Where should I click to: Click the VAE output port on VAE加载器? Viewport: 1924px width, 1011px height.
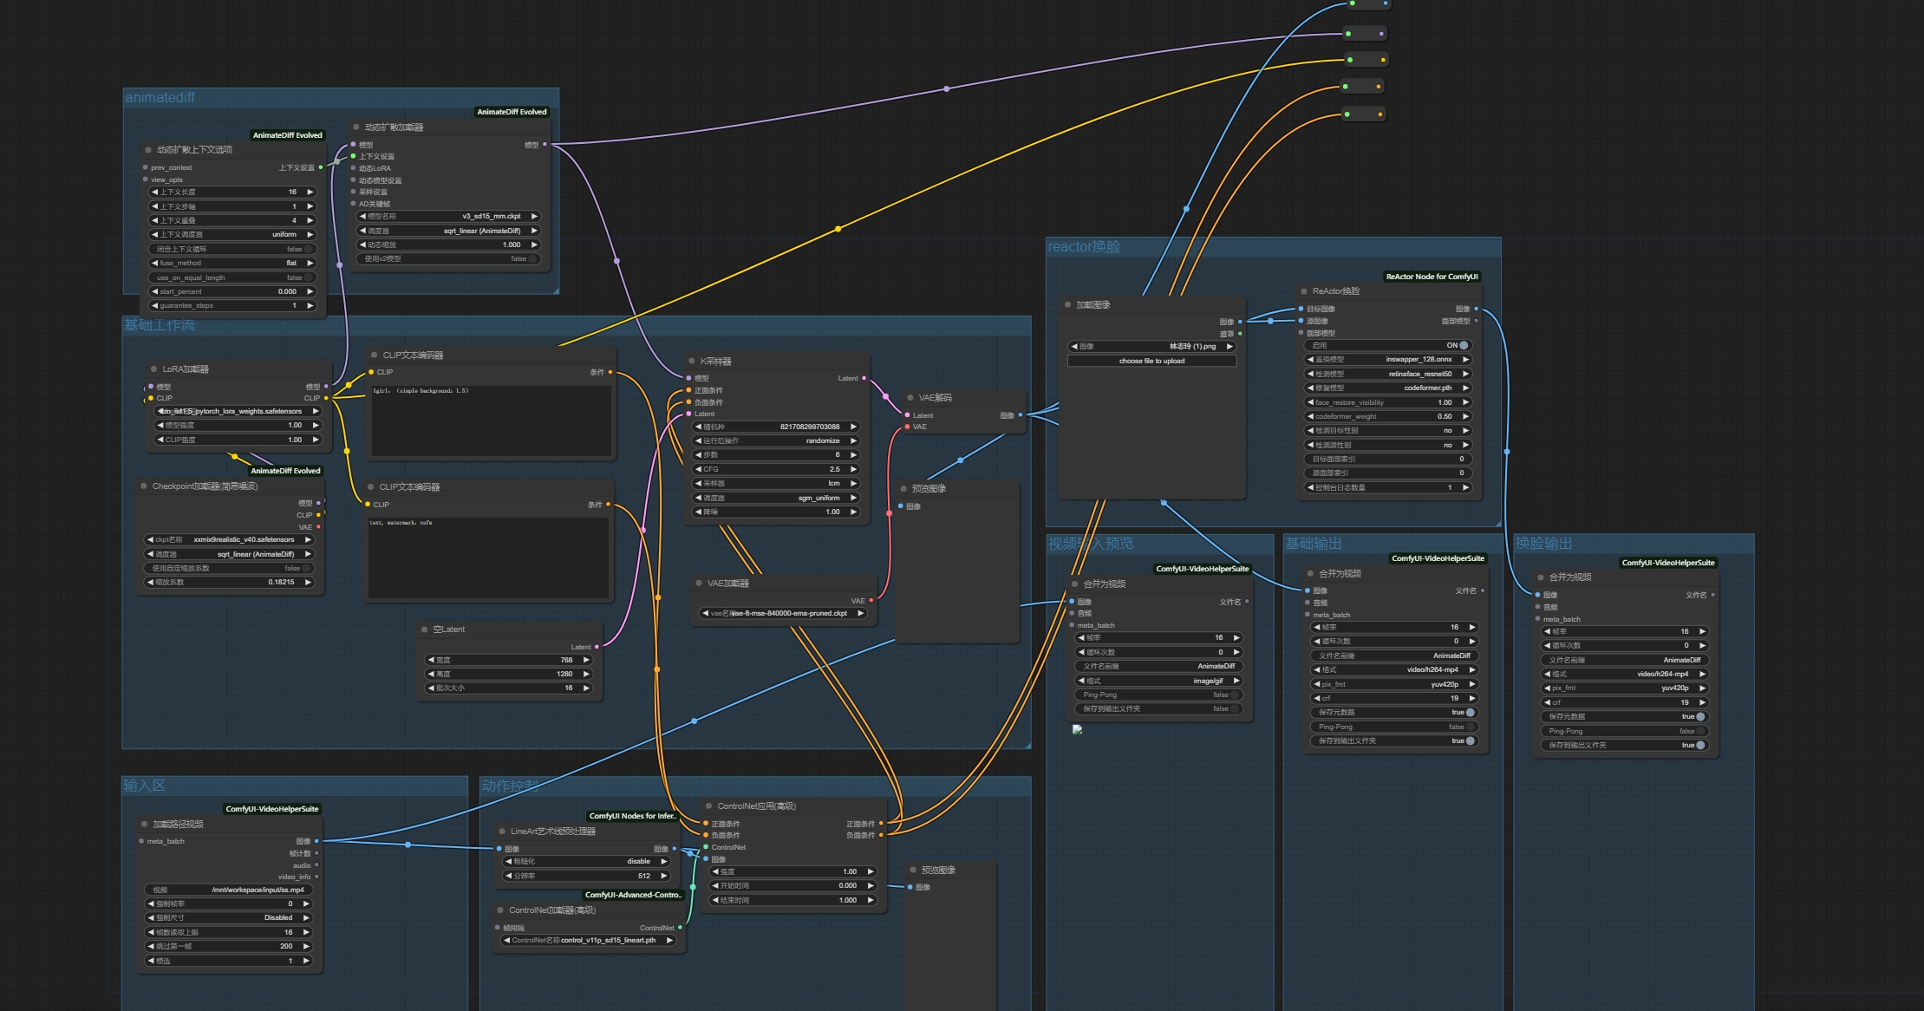(871, 601)
